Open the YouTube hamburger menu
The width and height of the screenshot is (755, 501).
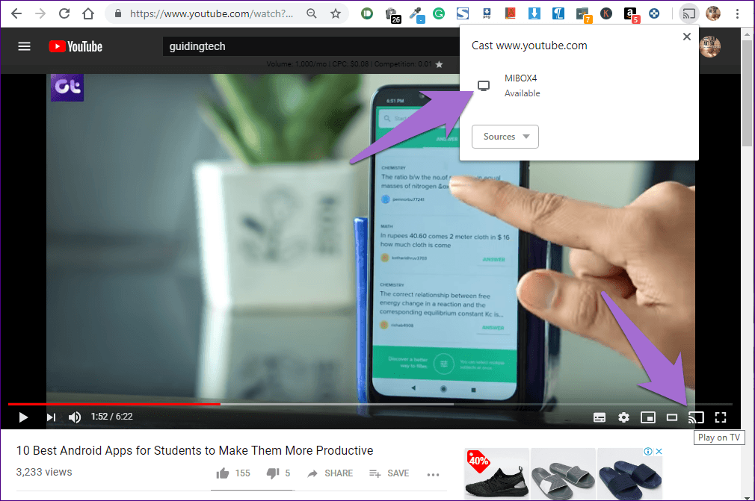click(x=25, y=46)
